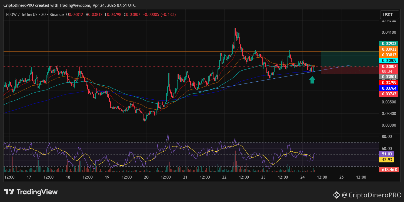Click the yellow 43.93 RSI average label
This screenshot has height=202, width=404.
[x=387, y=160]
